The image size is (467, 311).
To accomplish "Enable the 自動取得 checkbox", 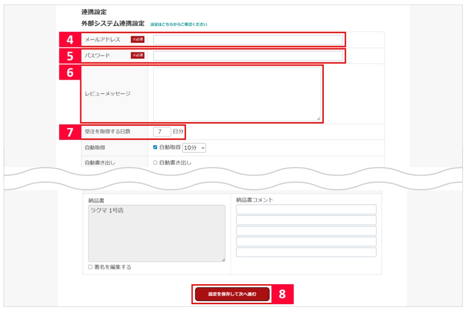I will point(155,148).
